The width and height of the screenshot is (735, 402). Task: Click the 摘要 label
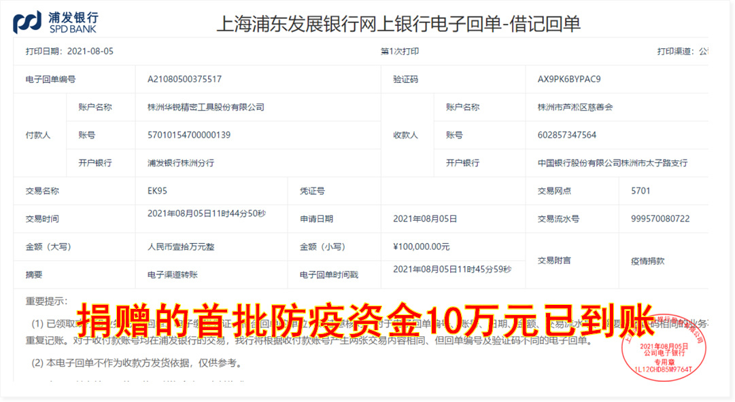tap(34, 275)
